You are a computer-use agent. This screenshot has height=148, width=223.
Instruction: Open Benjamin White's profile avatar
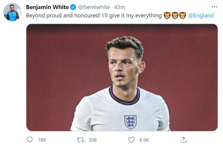click(x=12, y=12)
